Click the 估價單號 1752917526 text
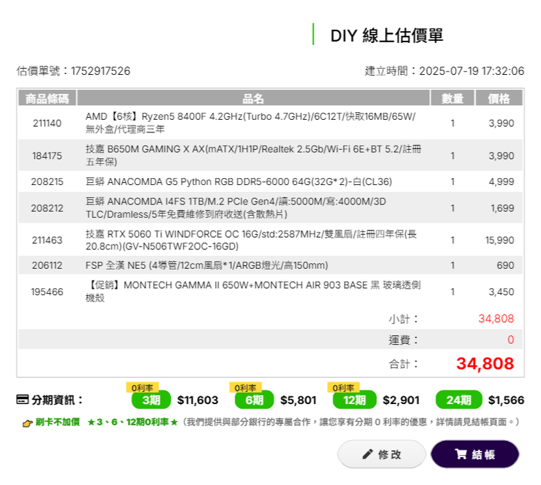This screenshot has width=541, height=485. pos(73,71)
